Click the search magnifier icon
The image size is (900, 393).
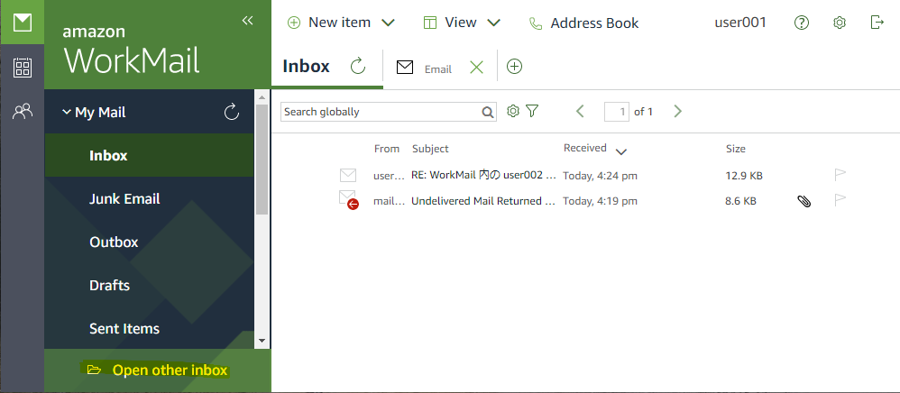487,112
